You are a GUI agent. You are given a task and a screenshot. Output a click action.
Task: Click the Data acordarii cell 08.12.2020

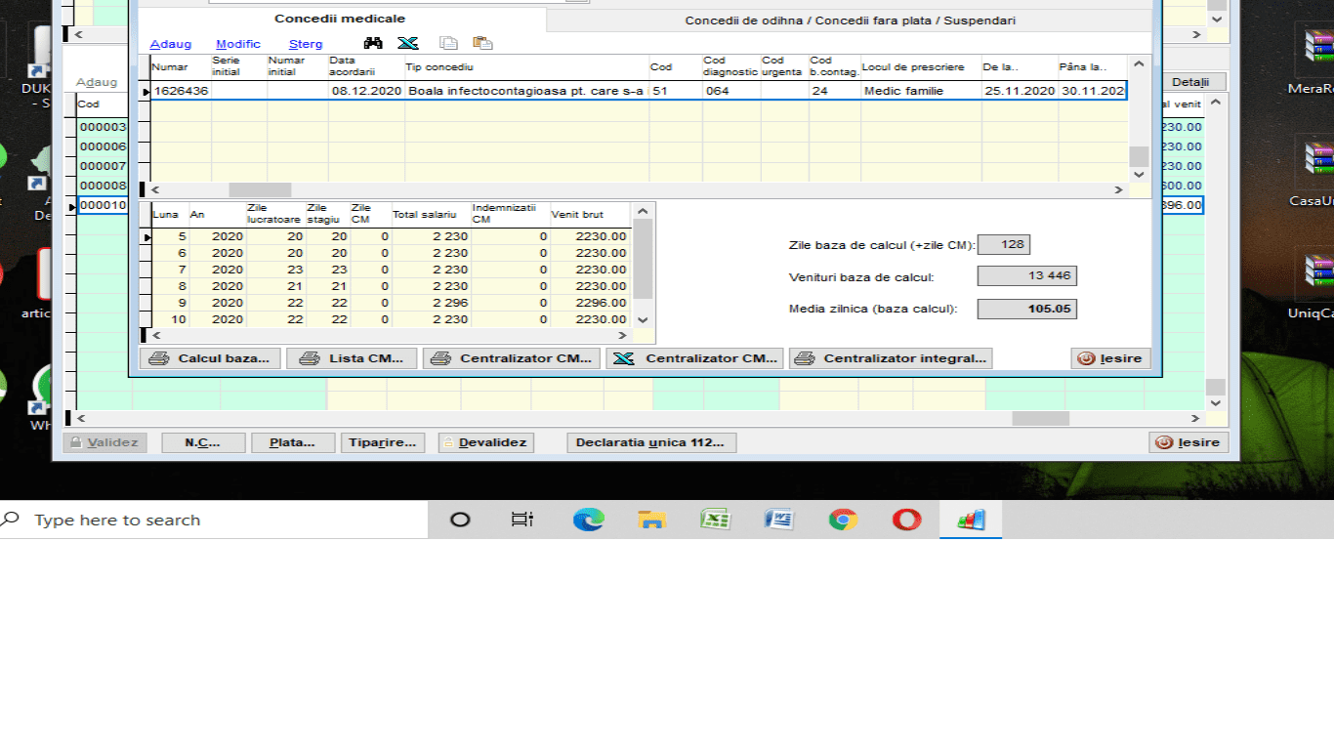coord(366,91)
